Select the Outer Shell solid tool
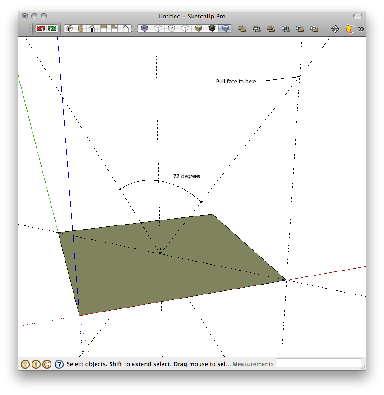384x395 pixels. coord(242,29)
